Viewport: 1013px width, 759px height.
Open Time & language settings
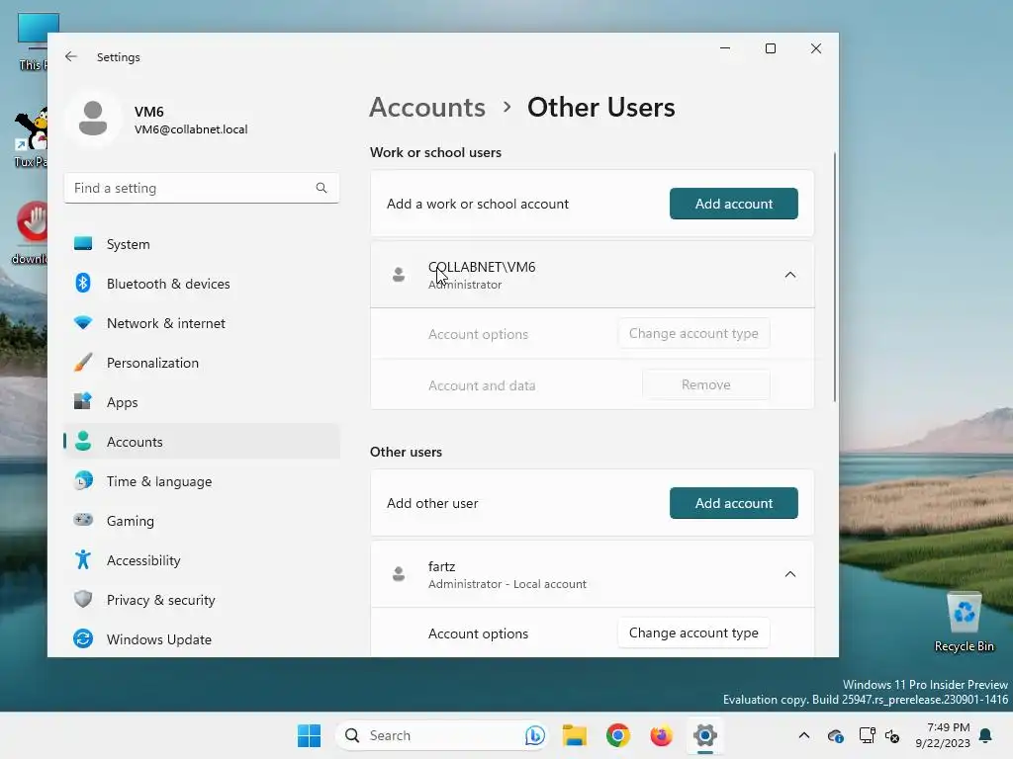[202, 481]
